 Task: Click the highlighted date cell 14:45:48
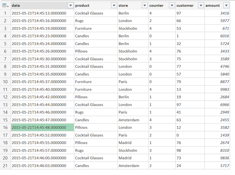pos(42,127)
